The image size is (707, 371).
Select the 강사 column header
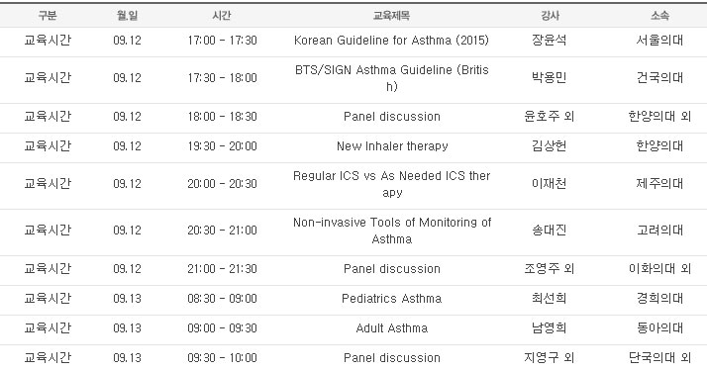tap(550, 16)
